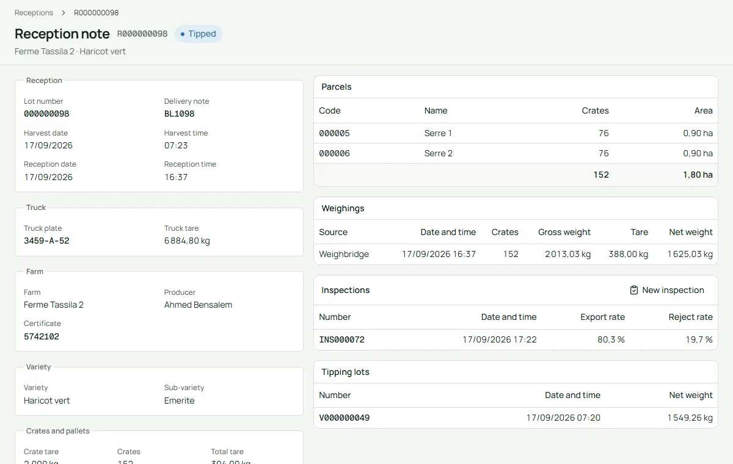
Task: Click the producer name Ahmed Bensalem
Action: tap(198, 305)
